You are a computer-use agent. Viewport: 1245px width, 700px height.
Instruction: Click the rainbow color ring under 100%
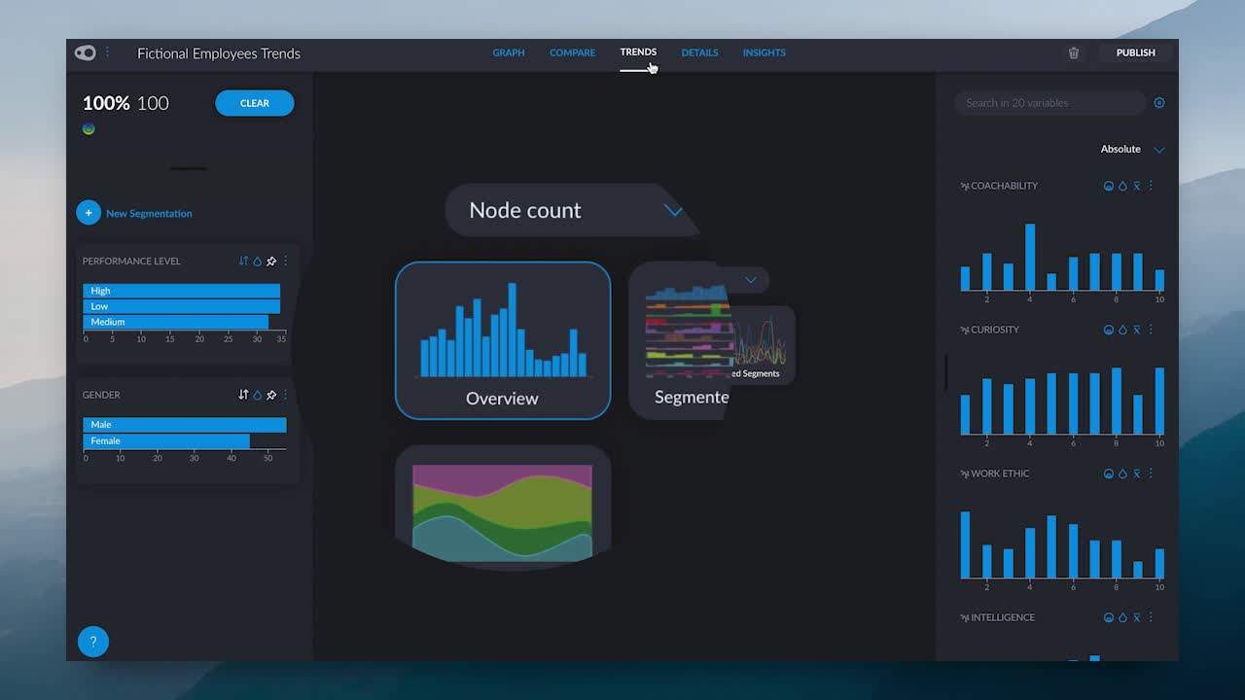pyautogui.click(x=89, y=128)
